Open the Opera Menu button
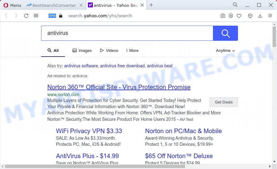This screenshot has height=169, width=277. pos(12,5)
